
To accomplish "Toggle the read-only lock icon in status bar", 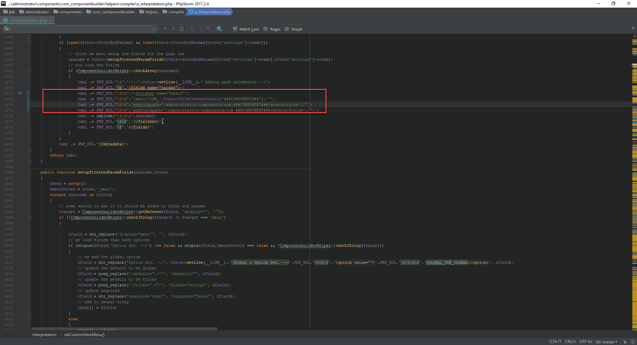I will 625,342.
